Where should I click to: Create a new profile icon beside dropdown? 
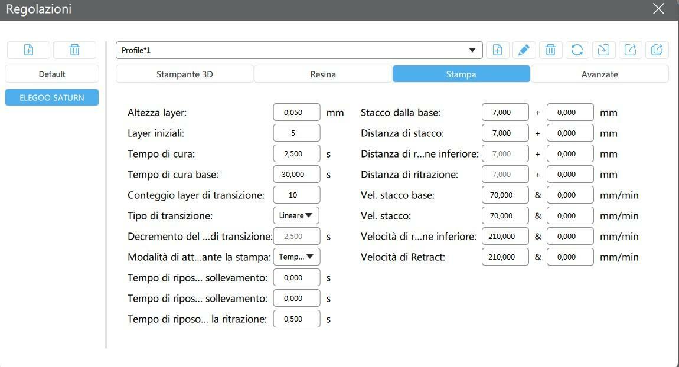click(497, 50)
